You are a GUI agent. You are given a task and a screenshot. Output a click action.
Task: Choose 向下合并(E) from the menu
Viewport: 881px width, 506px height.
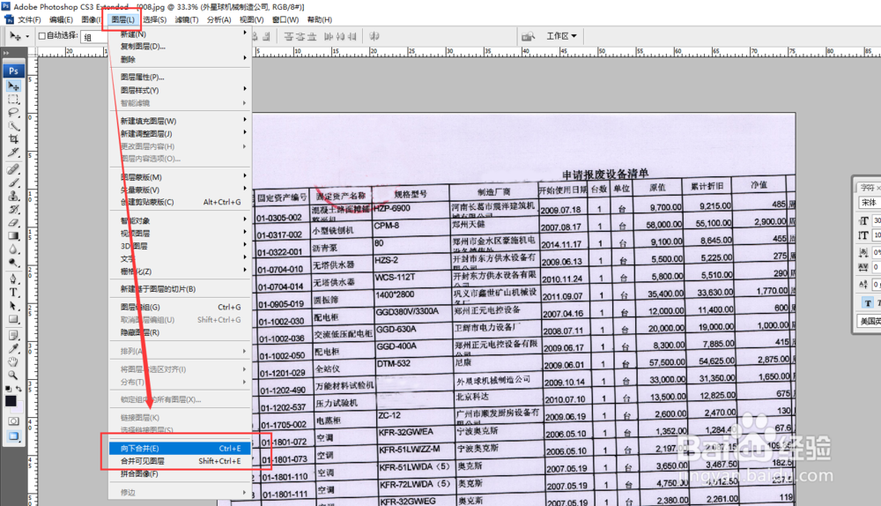(180, 448)
